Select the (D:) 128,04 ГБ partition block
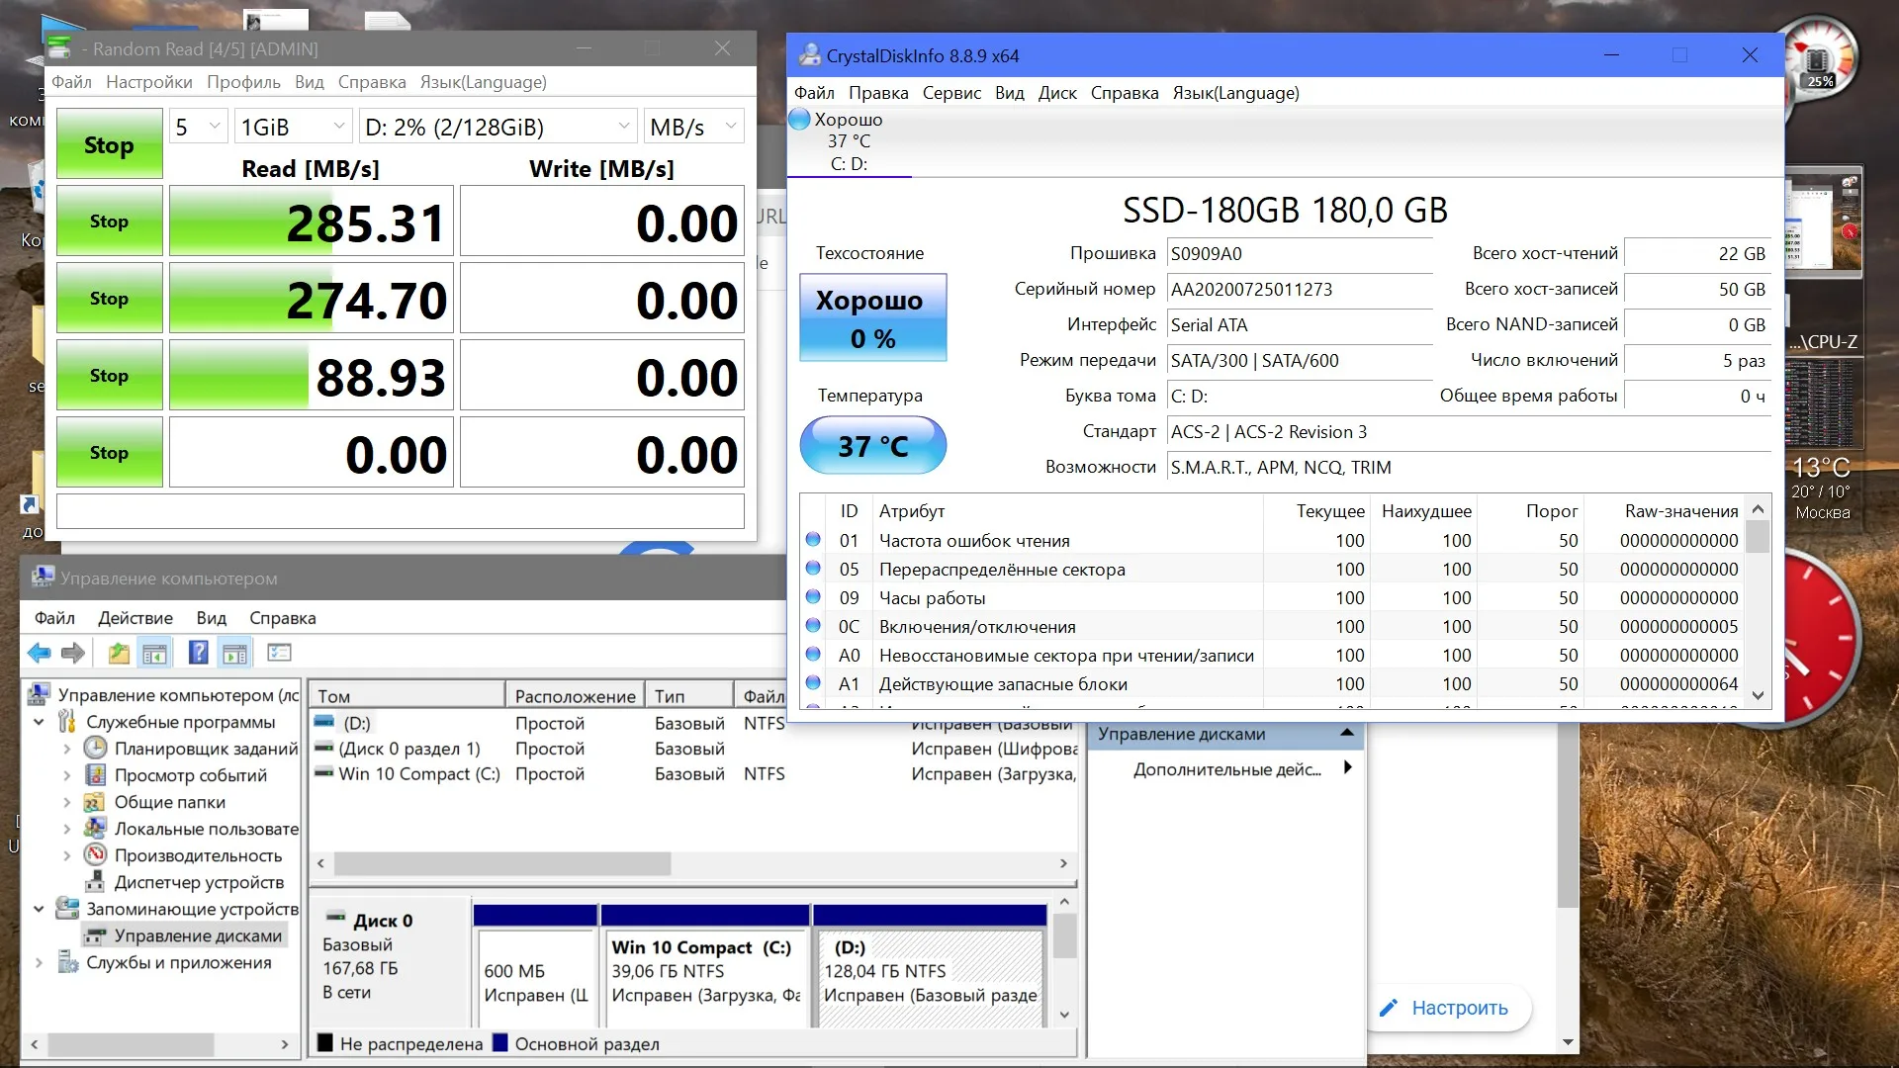Viewport: 1899px width, 1068px height. [x=929, y=970]
